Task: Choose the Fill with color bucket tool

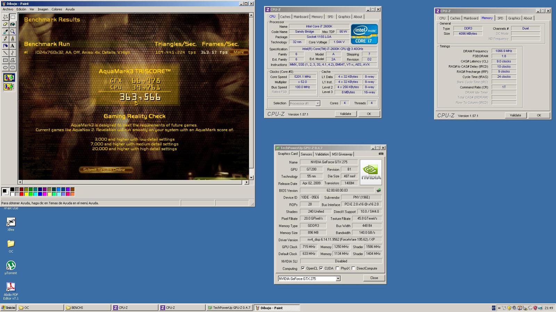Action: coord(13,24)
